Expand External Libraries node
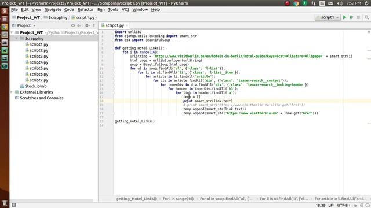 (x=12, y=92)
